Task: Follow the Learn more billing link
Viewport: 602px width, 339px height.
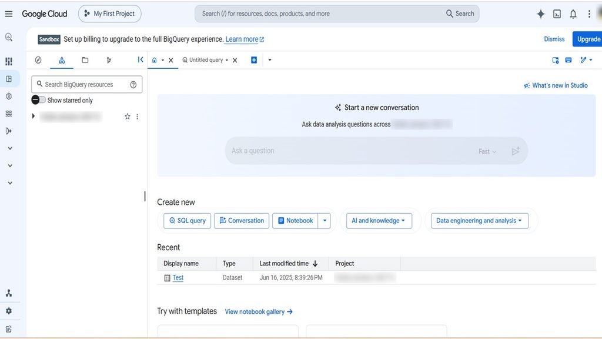Action: pos(245,39)
